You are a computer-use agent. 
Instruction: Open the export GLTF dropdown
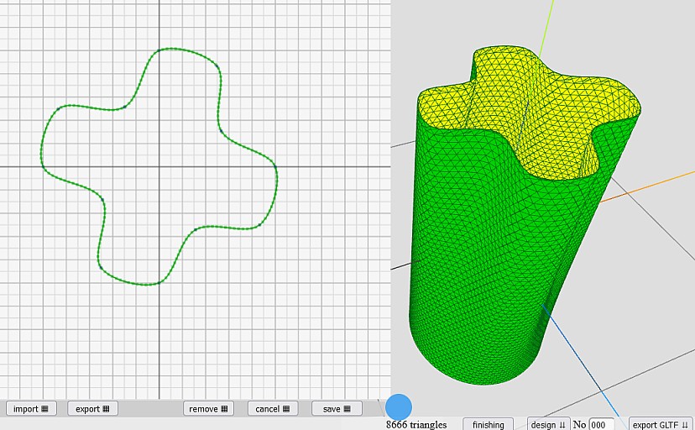[x=660, y=425]
